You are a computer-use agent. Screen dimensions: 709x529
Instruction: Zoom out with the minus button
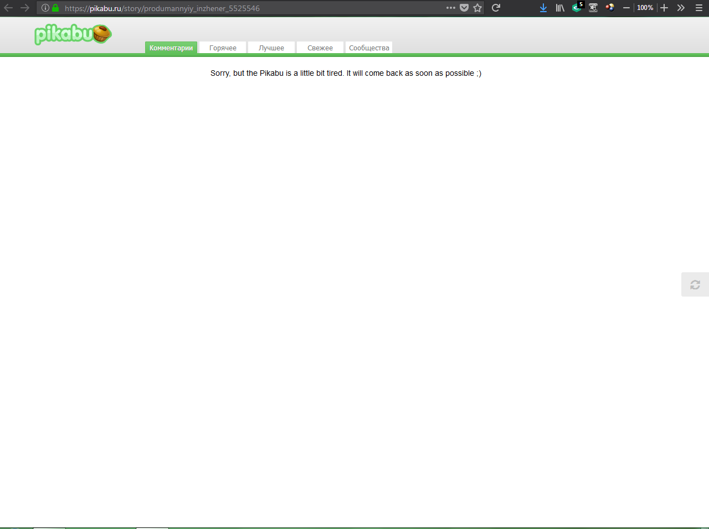[x=626, y=8]
